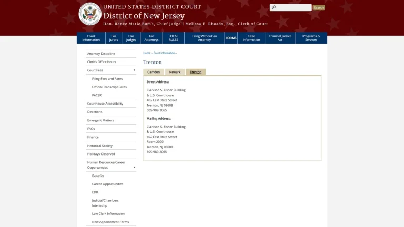Click the Search button
The image size is (404, 227).
[x=319, y=7]
